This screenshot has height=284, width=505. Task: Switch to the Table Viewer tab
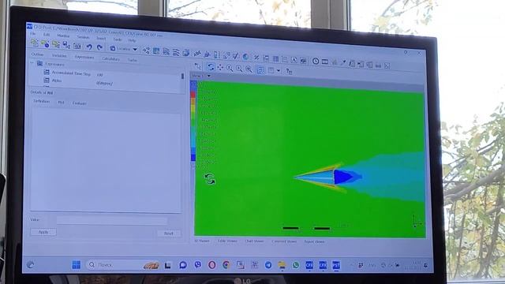tap(227, 241)
